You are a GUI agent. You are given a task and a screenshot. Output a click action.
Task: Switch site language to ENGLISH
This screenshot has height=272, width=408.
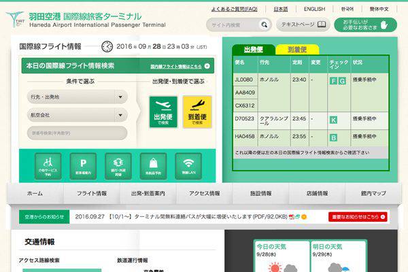[314, 9]
